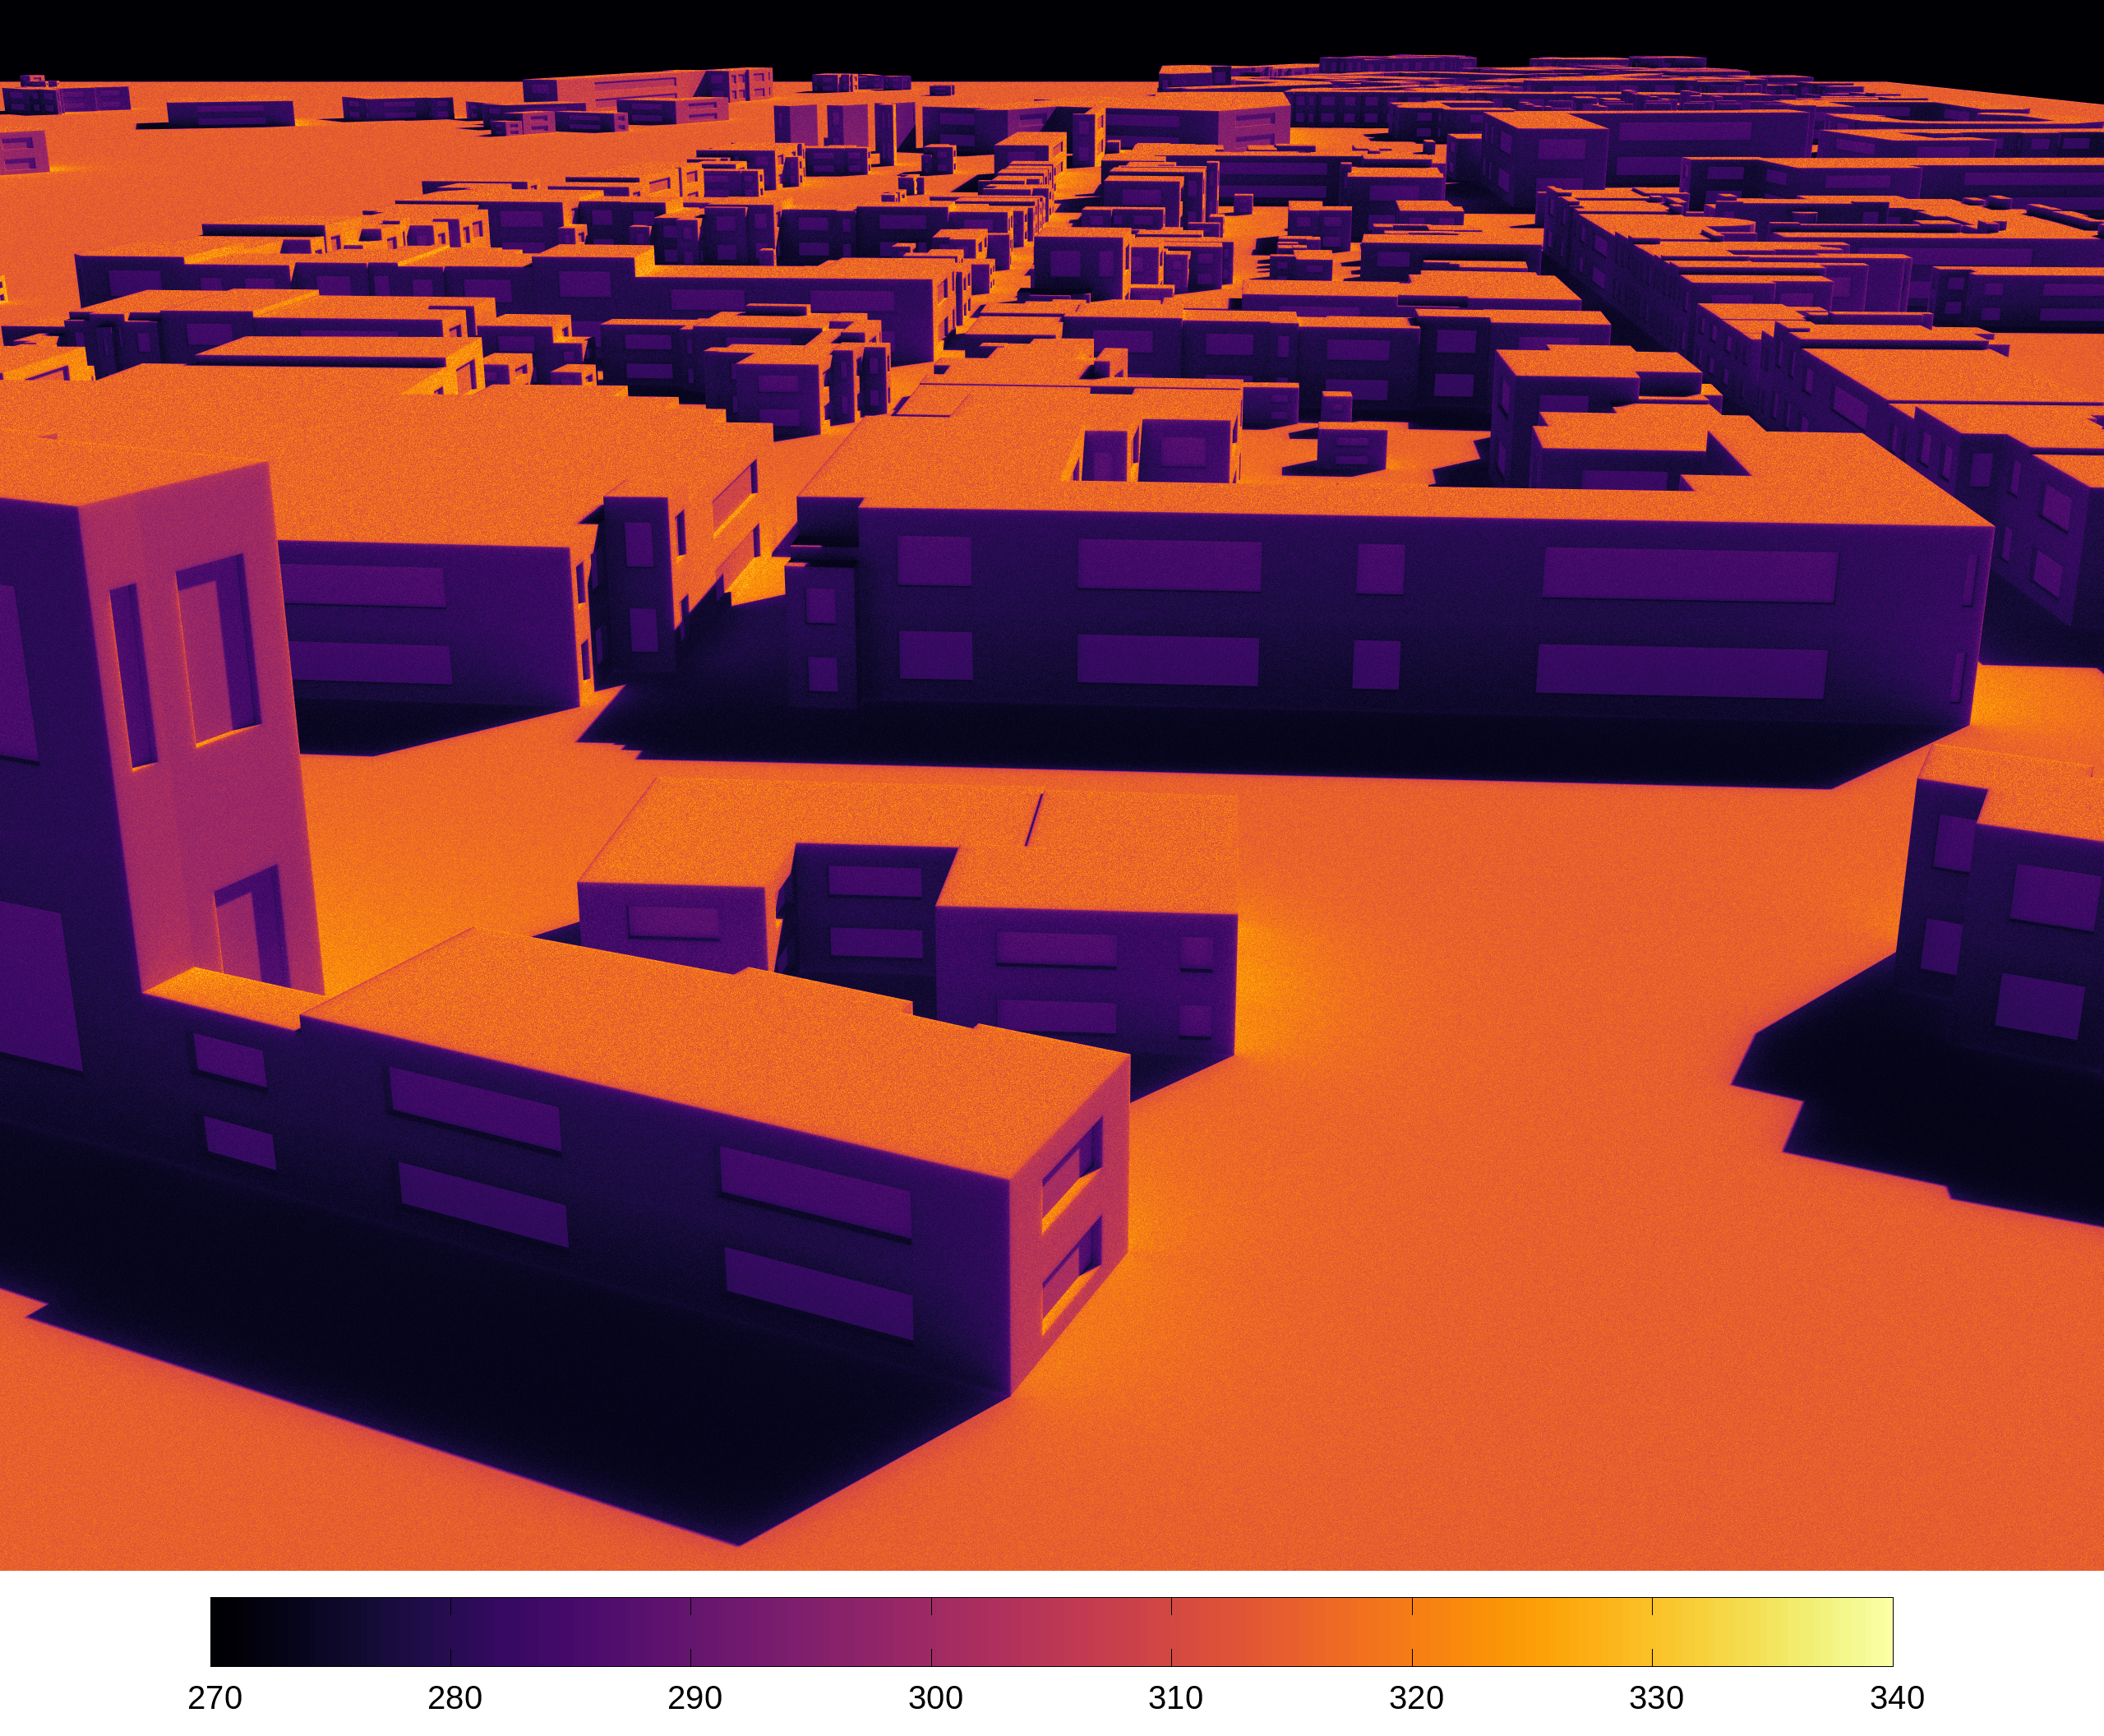The height and width of the screenshot is (1736, 2104).
Task: Select the 300 label below the colorbar
Action: click(936, 1697)
